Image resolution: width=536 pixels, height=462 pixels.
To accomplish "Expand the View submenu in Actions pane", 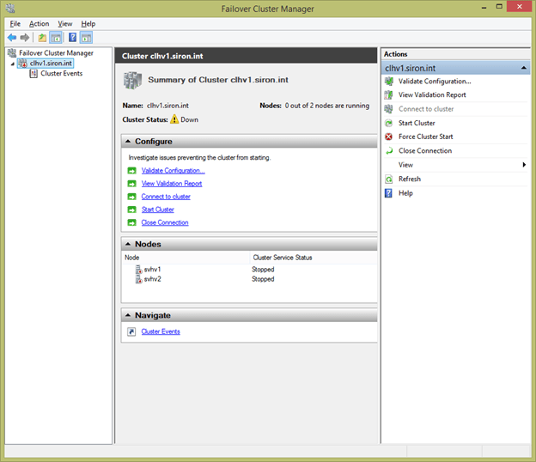I will click(x=524, y=165).
